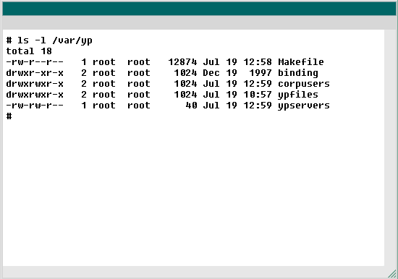This screenshot has width=398, height=279.
Task: Click the 'drwxrwxr-x' permissions of corpusers
Action: (x=35, y=84)
